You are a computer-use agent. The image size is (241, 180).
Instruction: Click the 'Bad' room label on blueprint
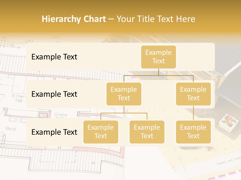(x=11, y=129)
